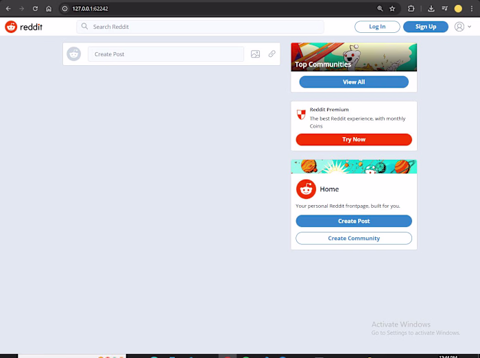The image size is (480, 358).
Task: Bookmark this page with the star icon
Action: click(x=392, y=9)
